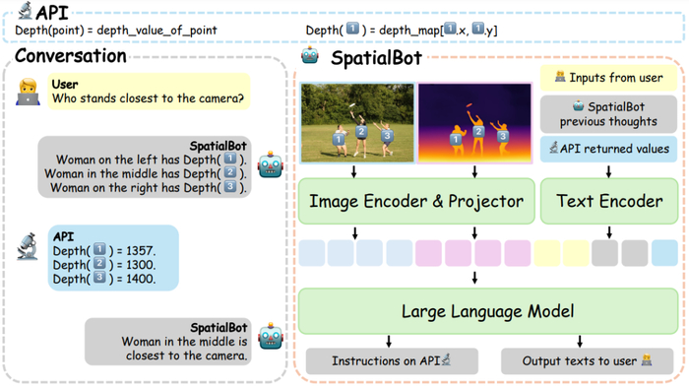Click the 3 icon in Woman on the right line
This screenshot has height=387, width=689.
[230, 186]
